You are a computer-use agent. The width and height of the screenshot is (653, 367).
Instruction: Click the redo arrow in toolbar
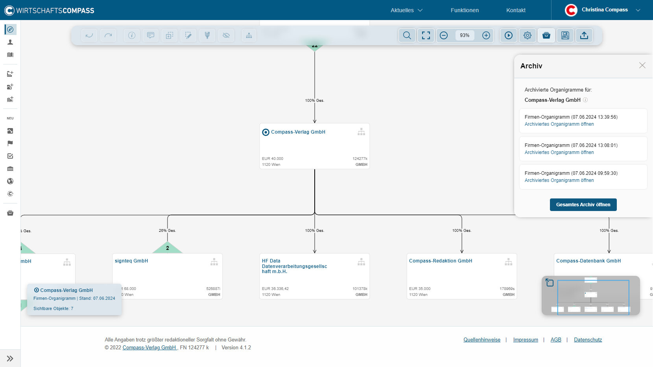tap(108, 35)
